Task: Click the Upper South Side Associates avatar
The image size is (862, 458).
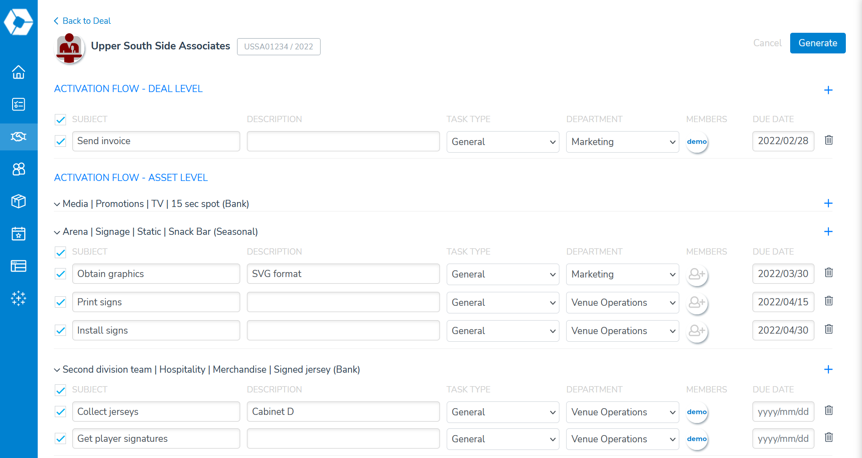Action: pyautogui.click(x=70, y=48)
